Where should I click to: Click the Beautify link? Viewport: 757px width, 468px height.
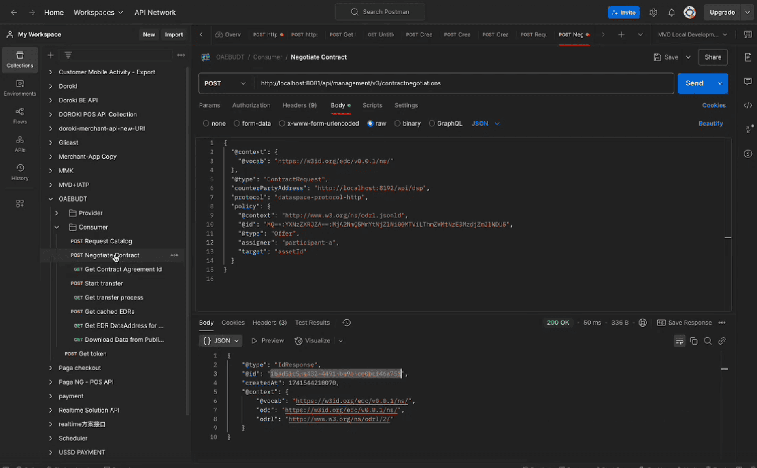[710, 123]
